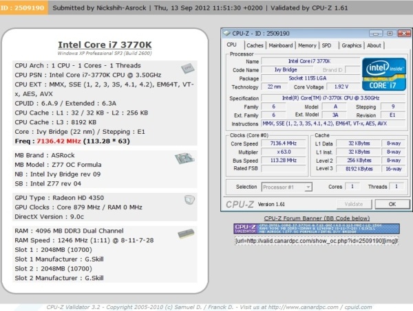
Task: Click the CPU-Z Forum Banner link
Action: tap(317, 218)
